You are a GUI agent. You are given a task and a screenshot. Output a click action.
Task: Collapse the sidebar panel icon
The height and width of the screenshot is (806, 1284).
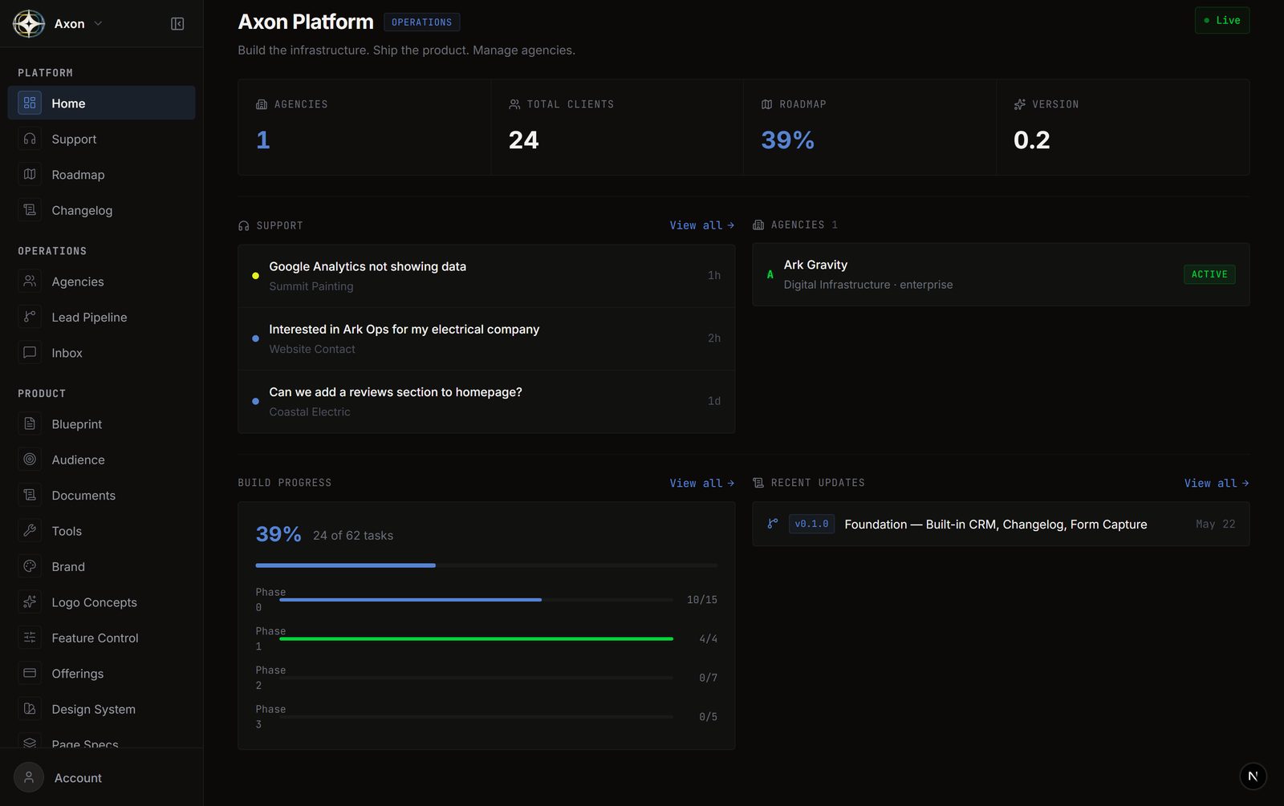(x=177, y=24)
